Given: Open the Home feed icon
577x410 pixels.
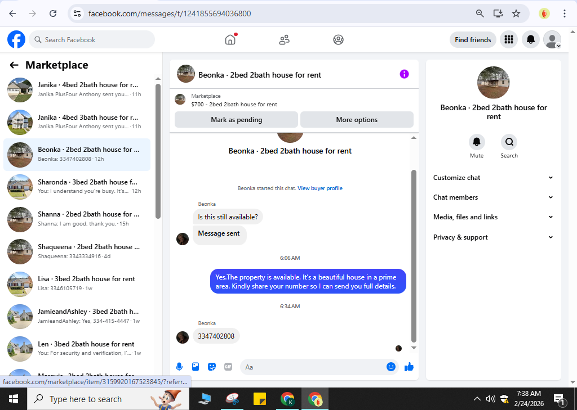Looking at the screenshot, I should [230, 40].
